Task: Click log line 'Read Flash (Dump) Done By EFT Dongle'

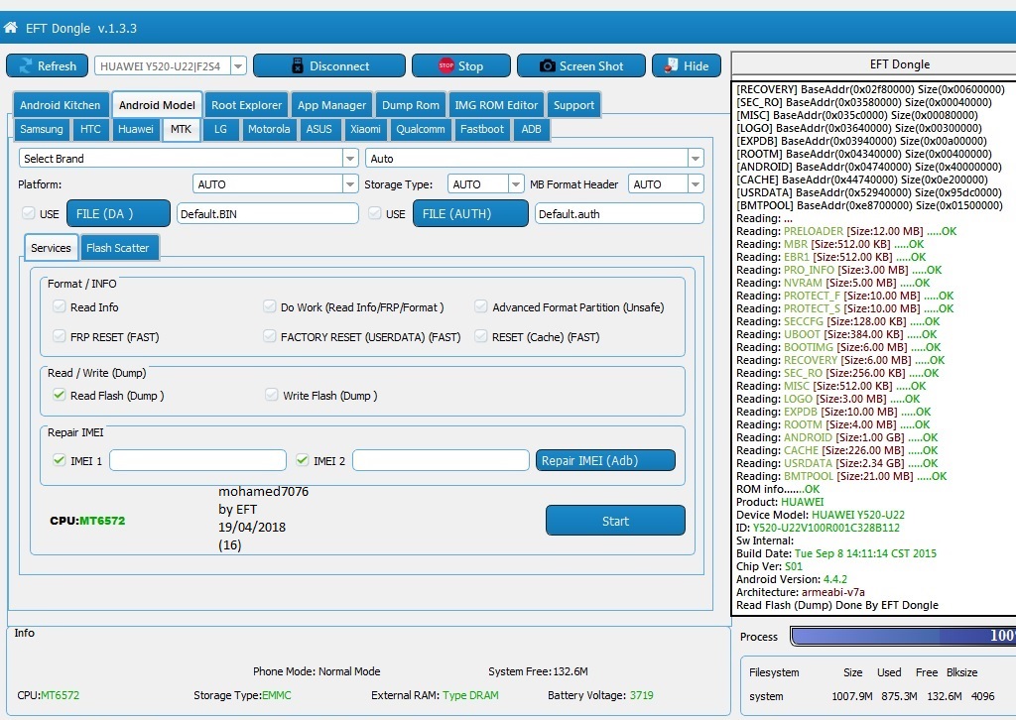Action: pyautogui.click(x=837, y=605)
